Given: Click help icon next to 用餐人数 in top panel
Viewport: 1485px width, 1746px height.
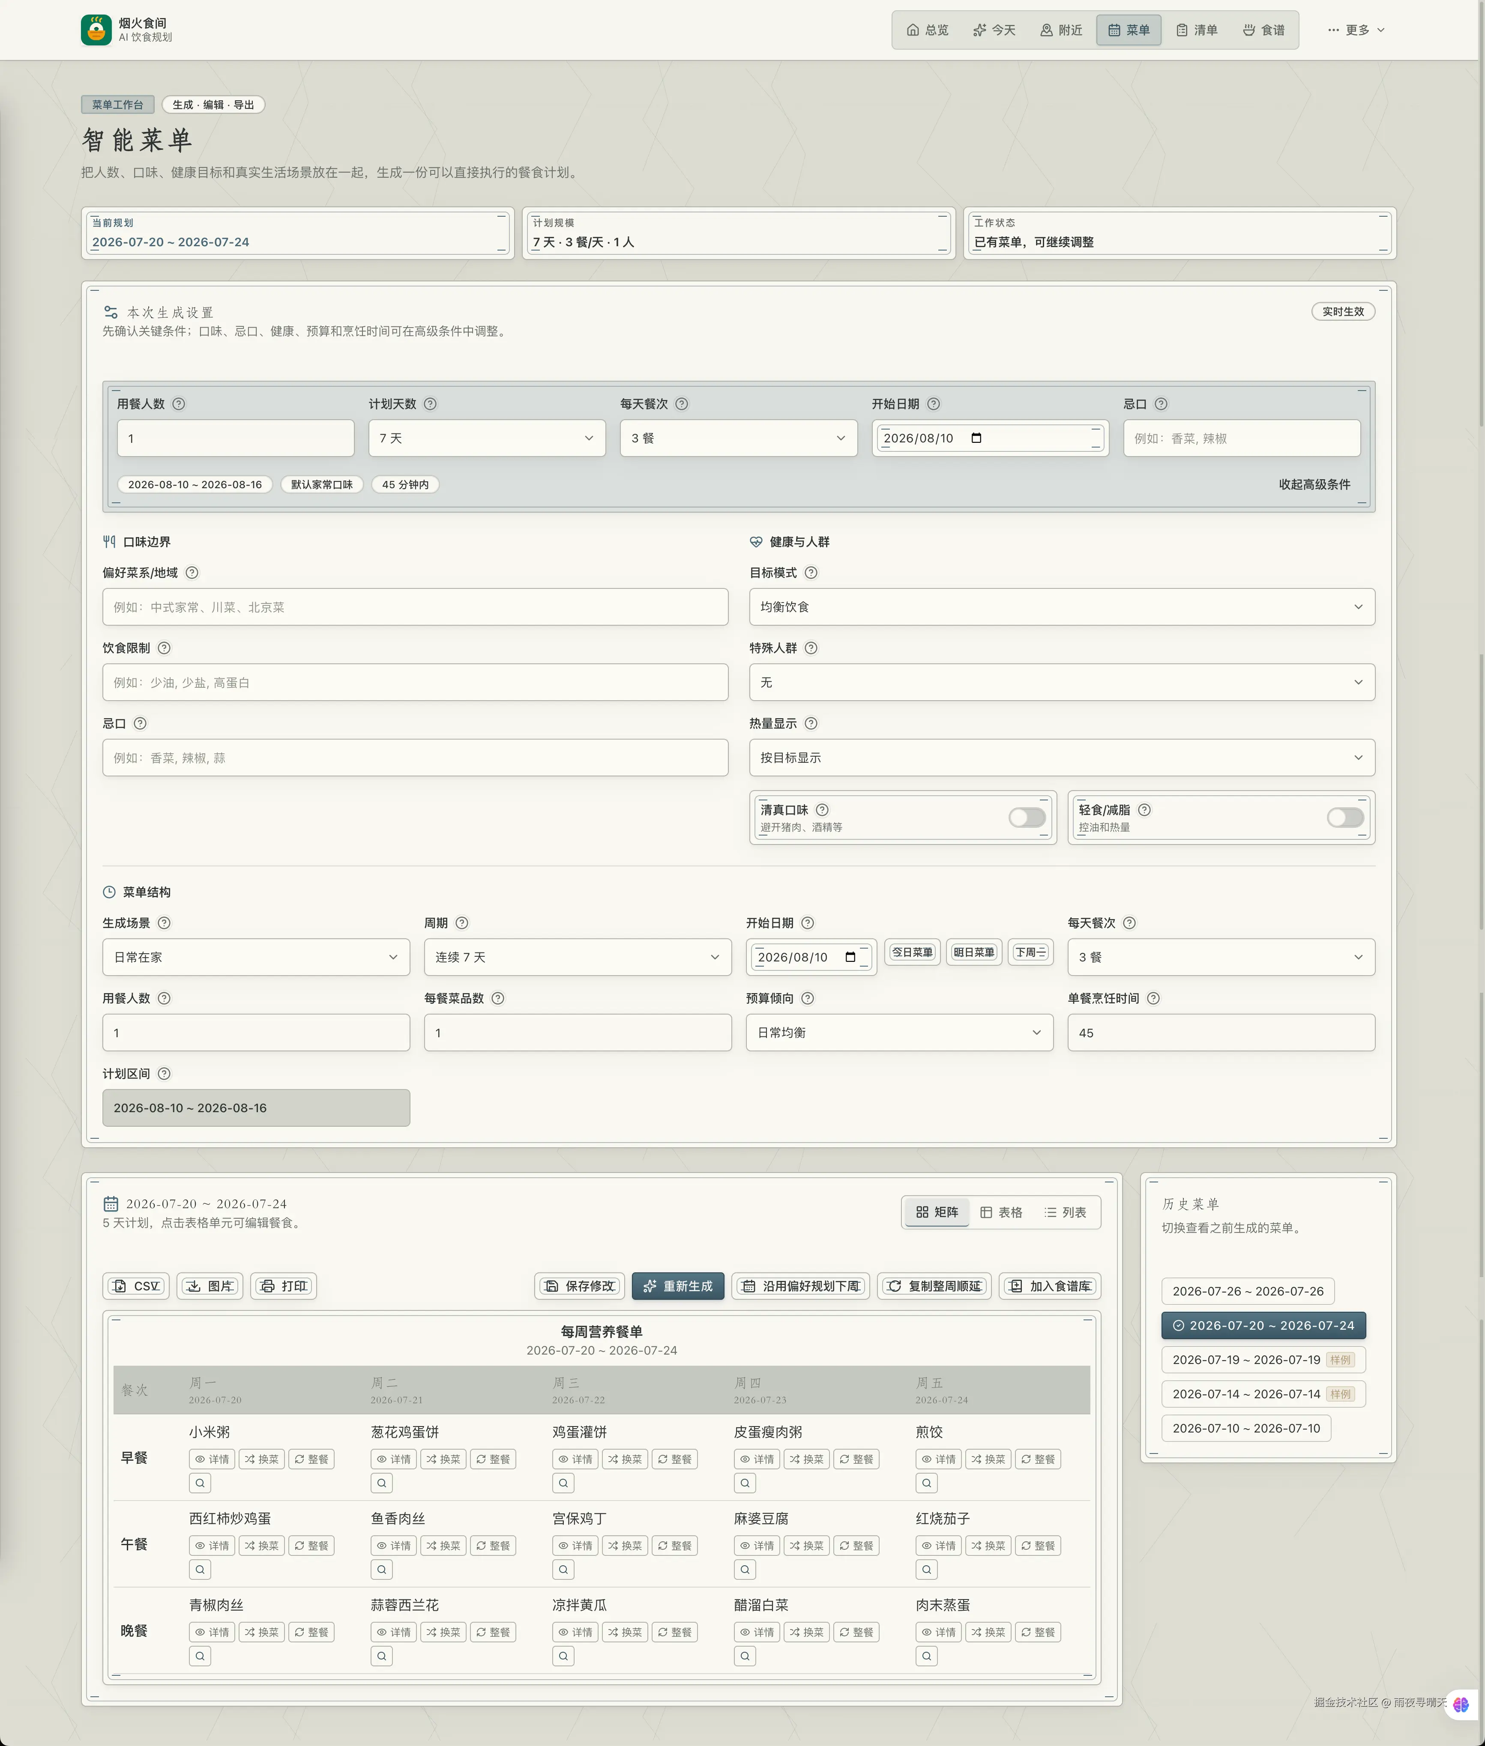Looking at the screenshot, I should [179, 404].
